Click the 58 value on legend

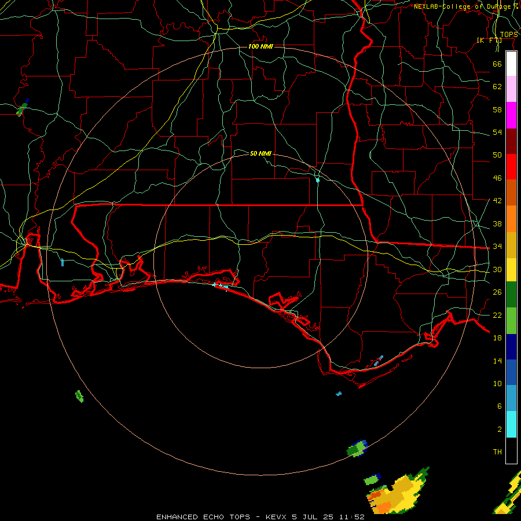(497, 109)
